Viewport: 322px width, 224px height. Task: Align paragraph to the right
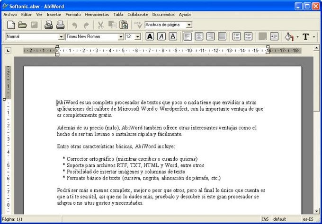pyautogui.click(x=211, y=36)
